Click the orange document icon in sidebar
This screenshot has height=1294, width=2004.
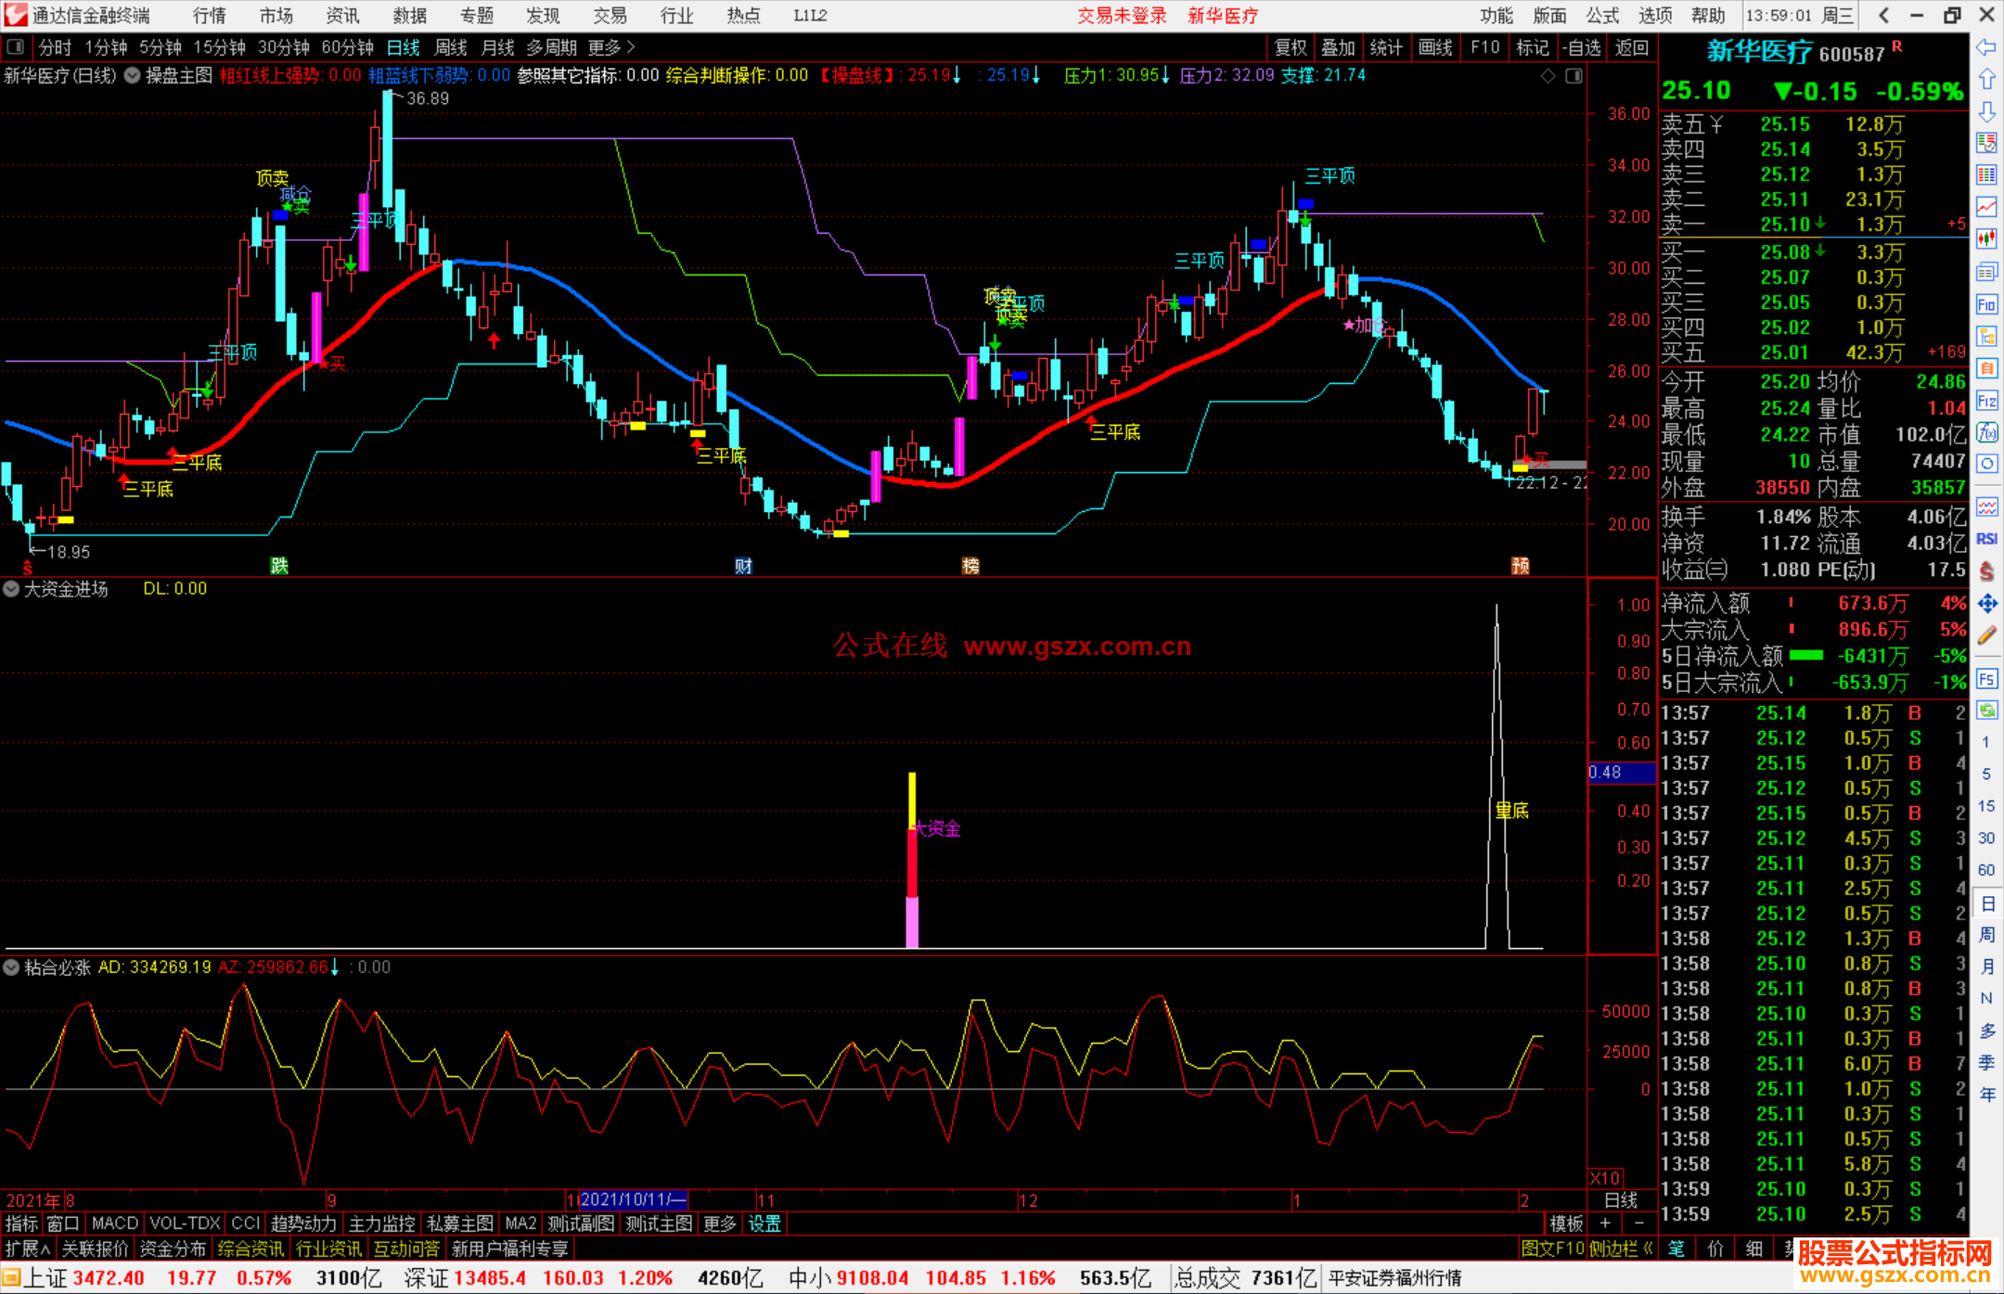click(1986, 368)
